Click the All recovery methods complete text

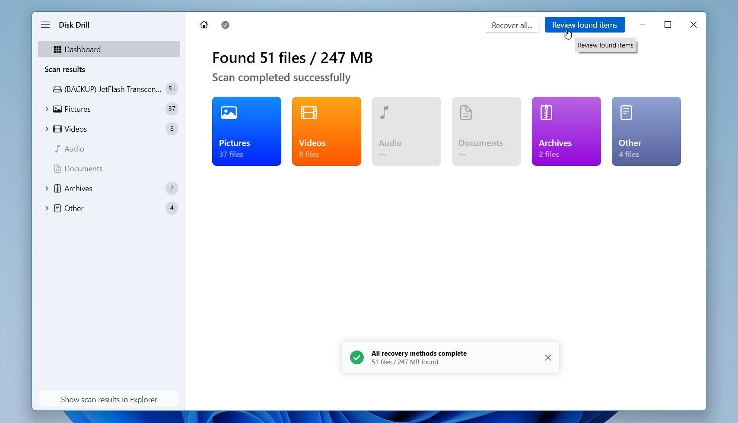[x=419, y=353]
